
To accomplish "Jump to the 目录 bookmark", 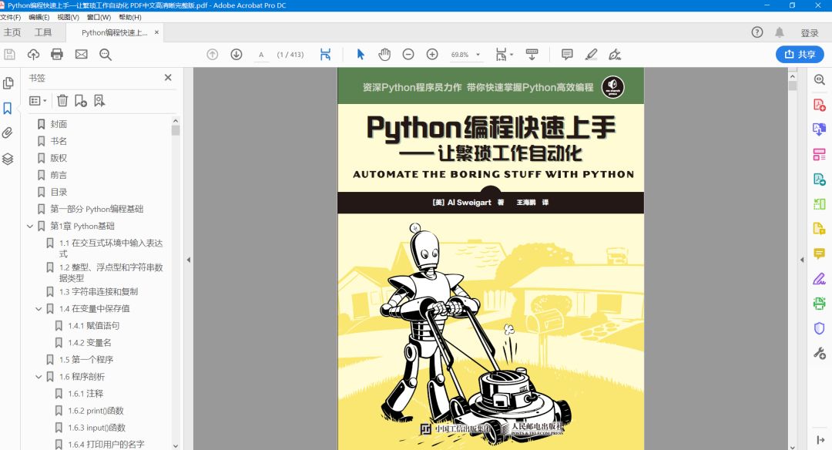I will pos(59,192).
